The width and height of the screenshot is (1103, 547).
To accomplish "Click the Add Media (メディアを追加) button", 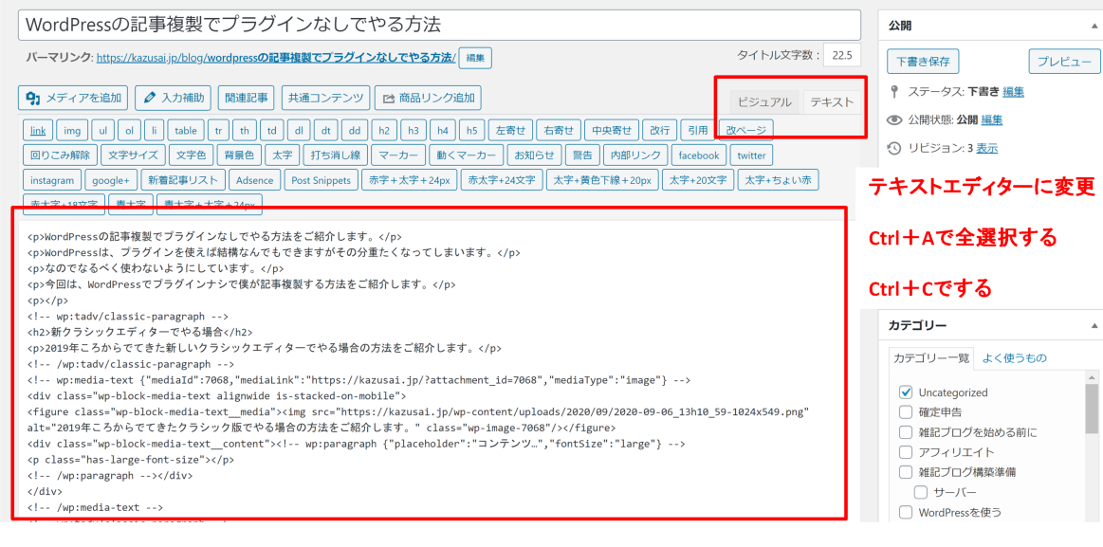I will [x=73, y=98].
